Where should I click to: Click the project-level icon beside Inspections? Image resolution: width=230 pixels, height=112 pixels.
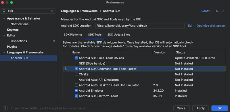pos(54,41)
